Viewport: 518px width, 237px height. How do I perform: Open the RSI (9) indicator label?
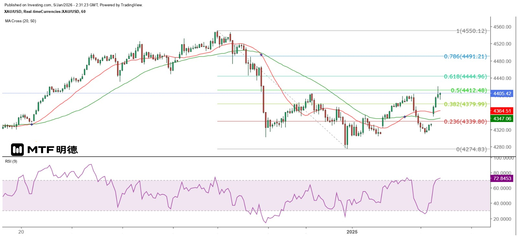point(11,161)
